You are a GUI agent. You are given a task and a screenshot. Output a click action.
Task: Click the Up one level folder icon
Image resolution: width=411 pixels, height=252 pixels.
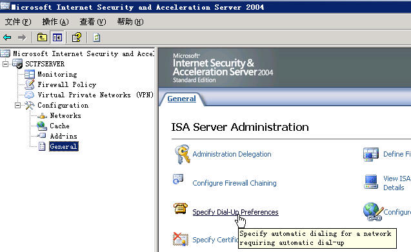coord(42,37)
